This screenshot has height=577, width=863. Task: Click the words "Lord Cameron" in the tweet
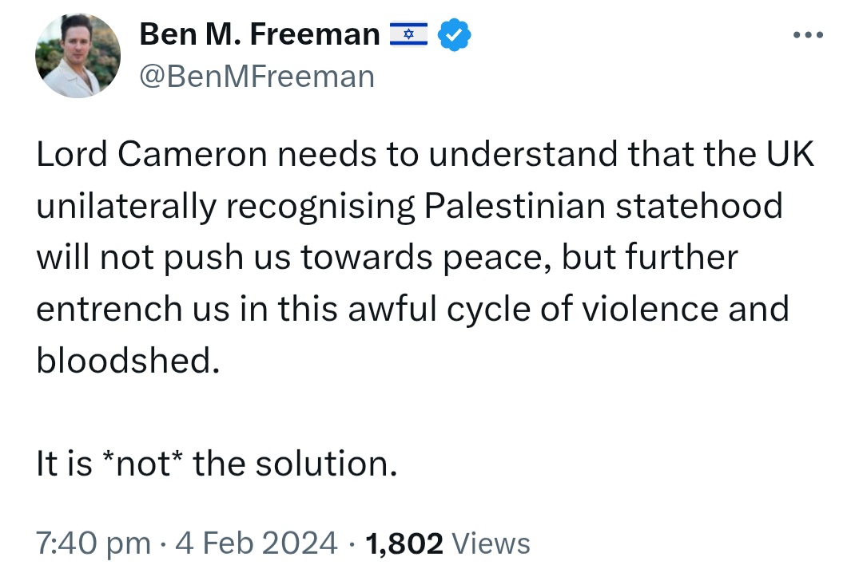pyautogui.click(x=152, y=154)
